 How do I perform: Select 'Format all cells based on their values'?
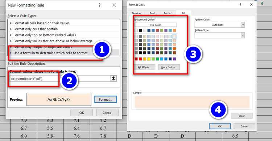point(64,23)
